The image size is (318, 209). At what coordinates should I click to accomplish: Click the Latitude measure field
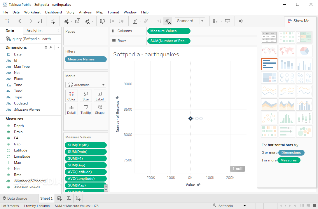20,150
